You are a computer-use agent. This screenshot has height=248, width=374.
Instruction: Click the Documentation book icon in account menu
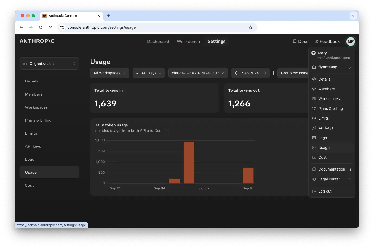(314, 169)
